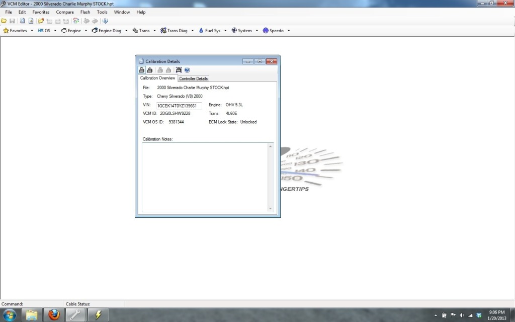
Task: Minimize the Calibration Details window
Action: 248,61
